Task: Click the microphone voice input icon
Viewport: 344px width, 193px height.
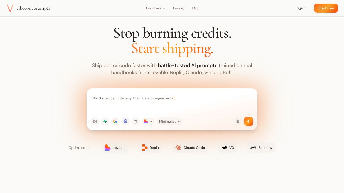Action: click(x=238, y=121)
